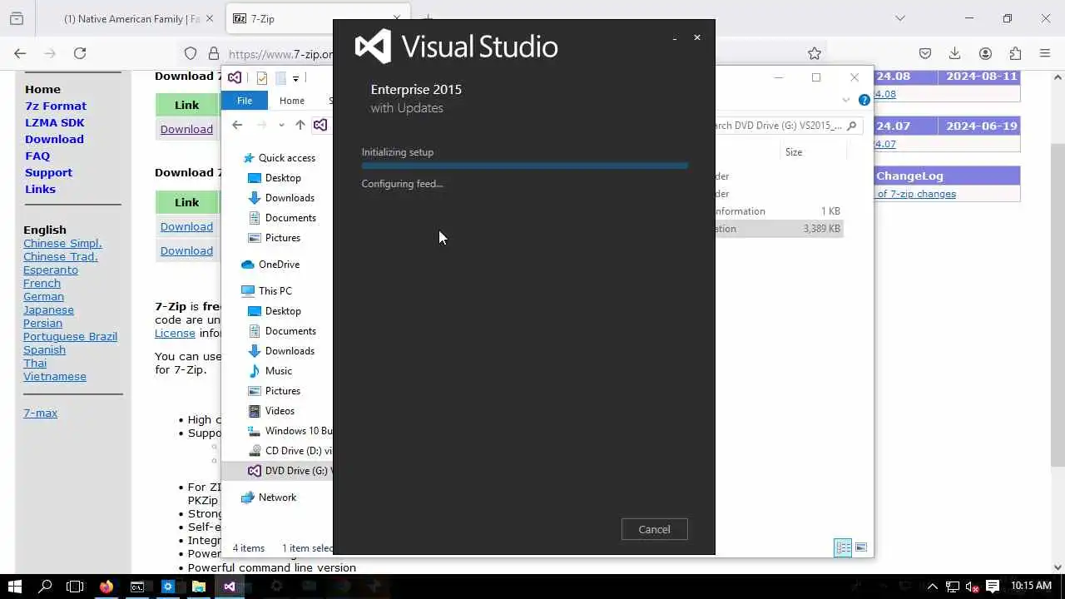Select Pictures under Quick access
The image size is (1065, 599).
pyautogui.click(x=283, y=238)
